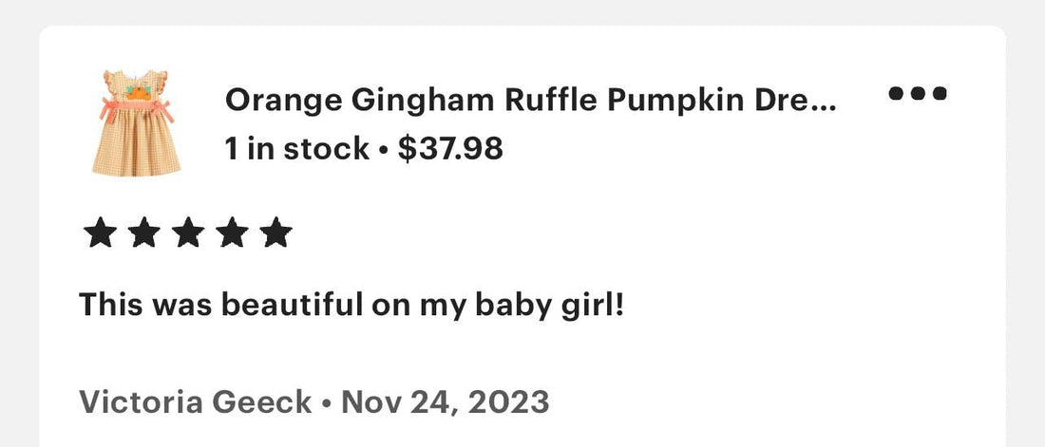Click the truncated ellipsis ending the title
The width and height of the screenshot is (1045, 447).
pyautogui.click(x=823, y=108)
